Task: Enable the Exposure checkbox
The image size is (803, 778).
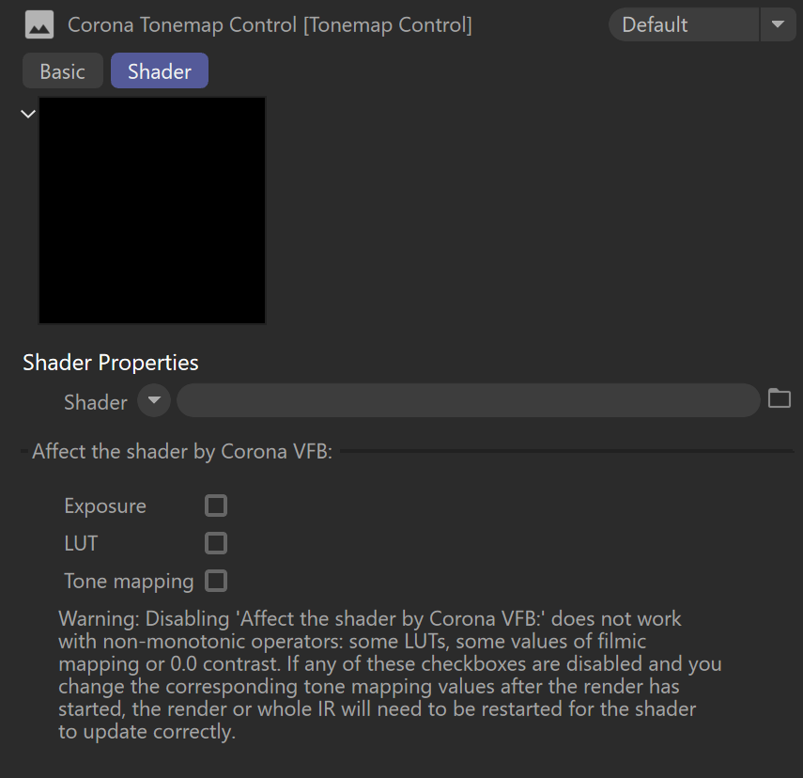Action: pos(216,506)
